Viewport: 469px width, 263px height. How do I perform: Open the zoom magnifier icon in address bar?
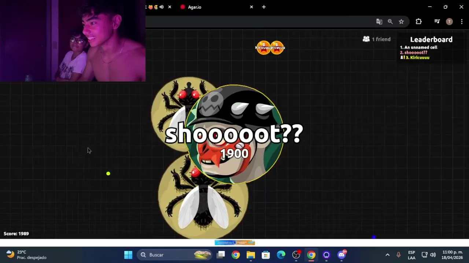(390, 22)
